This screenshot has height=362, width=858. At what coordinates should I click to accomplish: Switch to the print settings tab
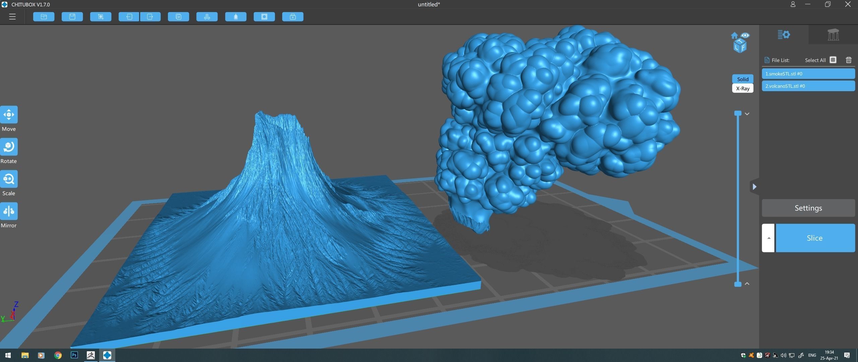point(784,35)
